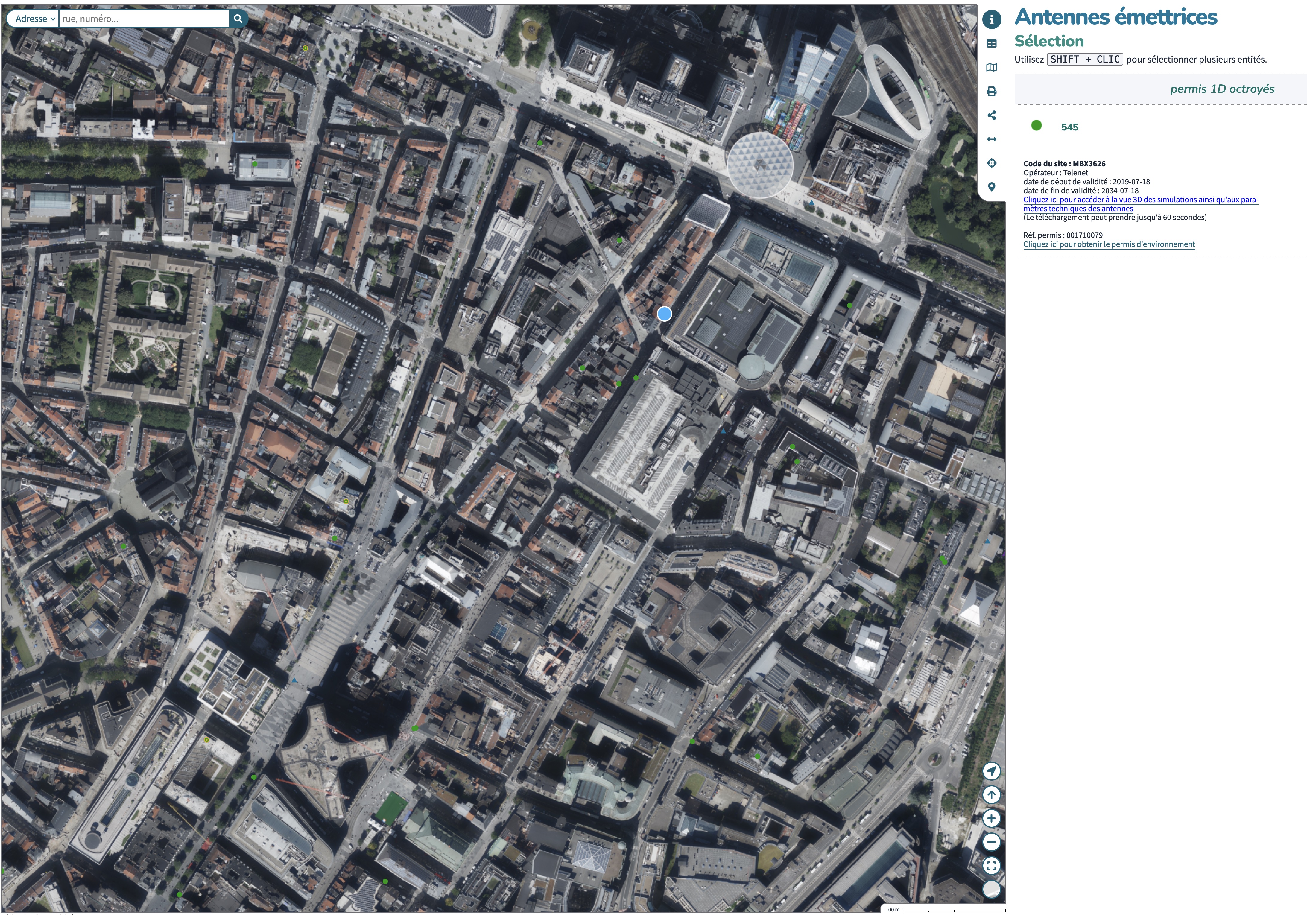Toggle fullscreen map view
The image size is (1307, 915).
992,865
